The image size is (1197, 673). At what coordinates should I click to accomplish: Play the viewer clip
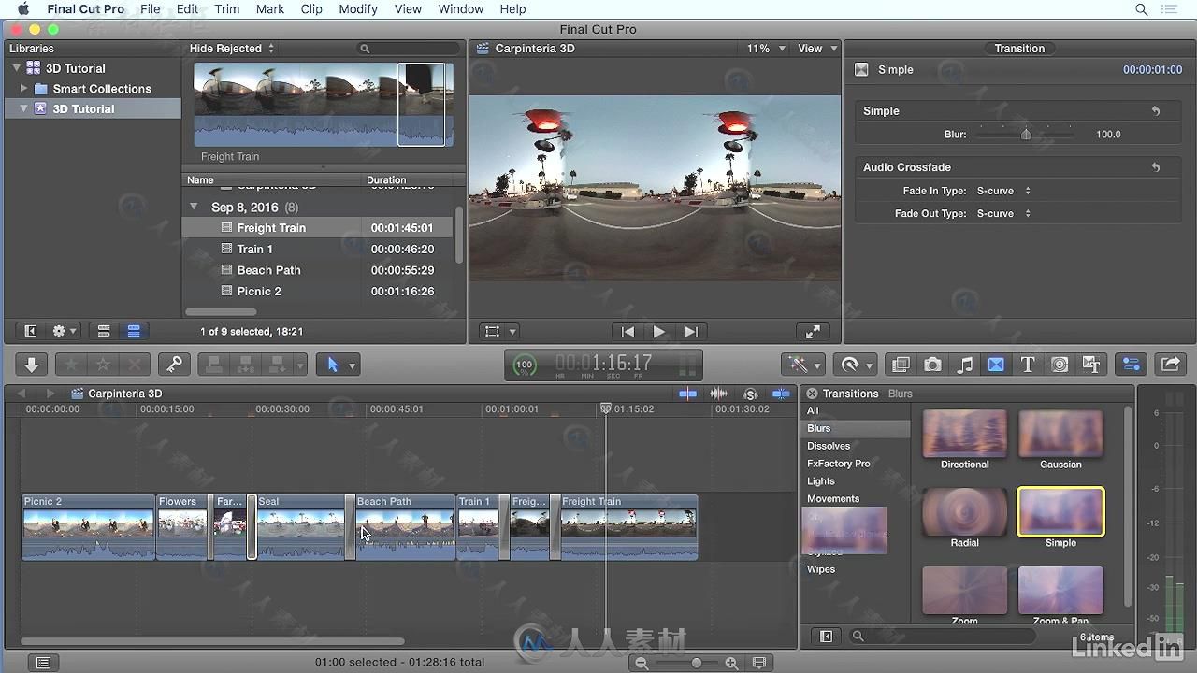coord(659,331)
